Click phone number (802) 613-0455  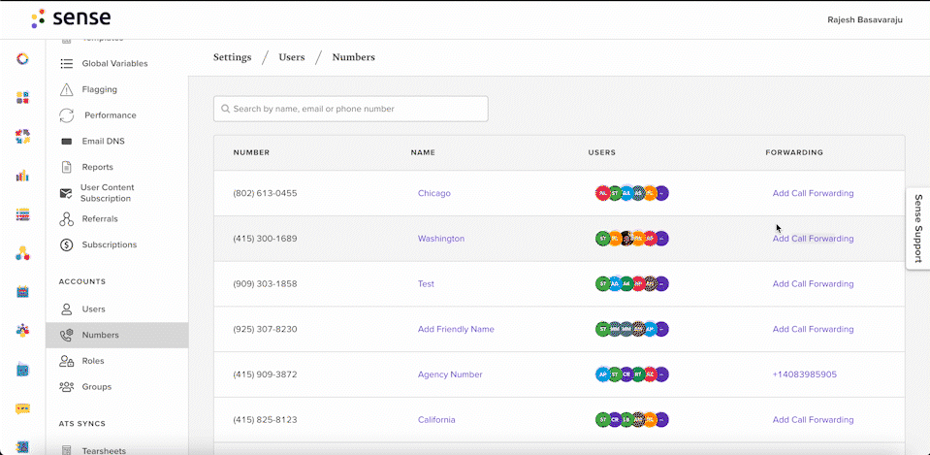point(265,193)
